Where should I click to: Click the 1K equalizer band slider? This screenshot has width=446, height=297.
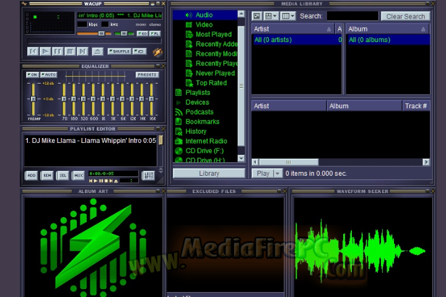(x=103, y=99)
